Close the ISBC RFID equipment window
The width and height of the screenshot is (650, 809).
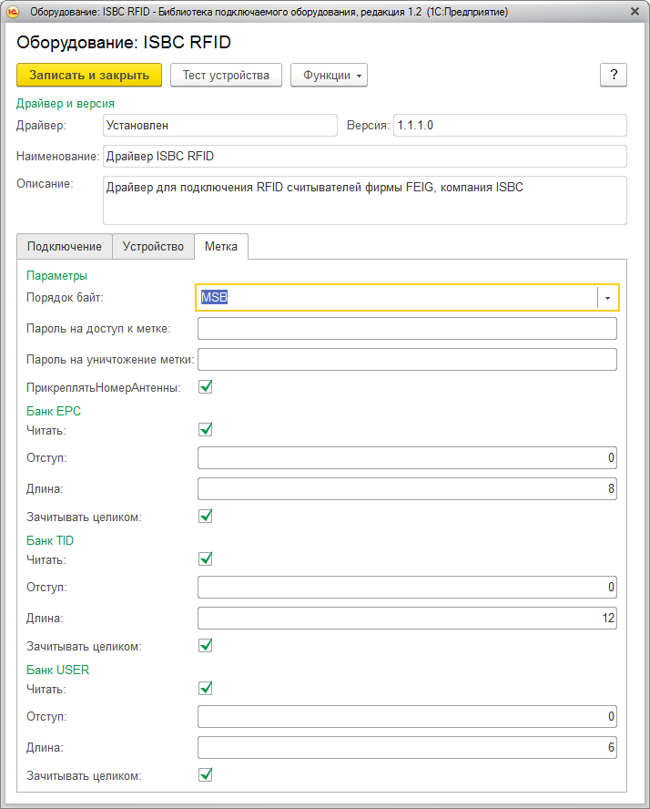pyautogui.click(x=635, y=11)
